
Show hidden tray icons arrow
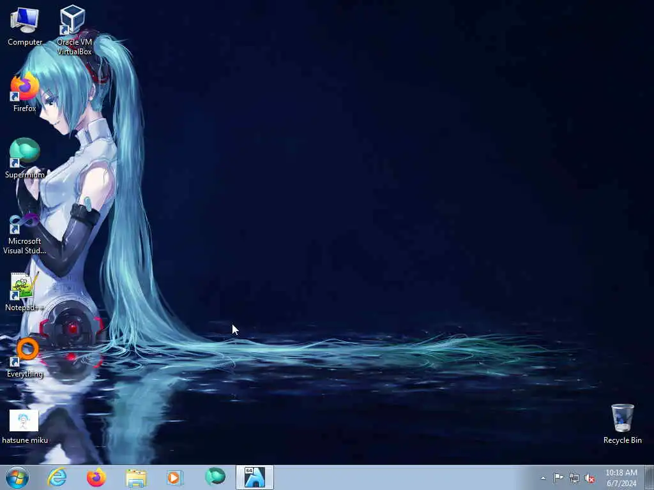pyautogui.click(x=543, y=478)
